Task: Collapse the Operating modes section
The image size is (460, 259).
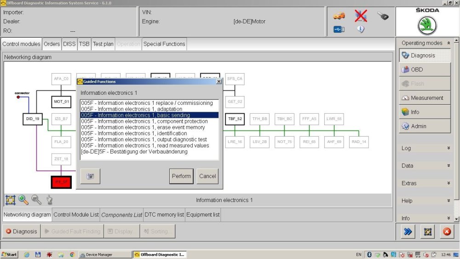Action: pos(448,43)
